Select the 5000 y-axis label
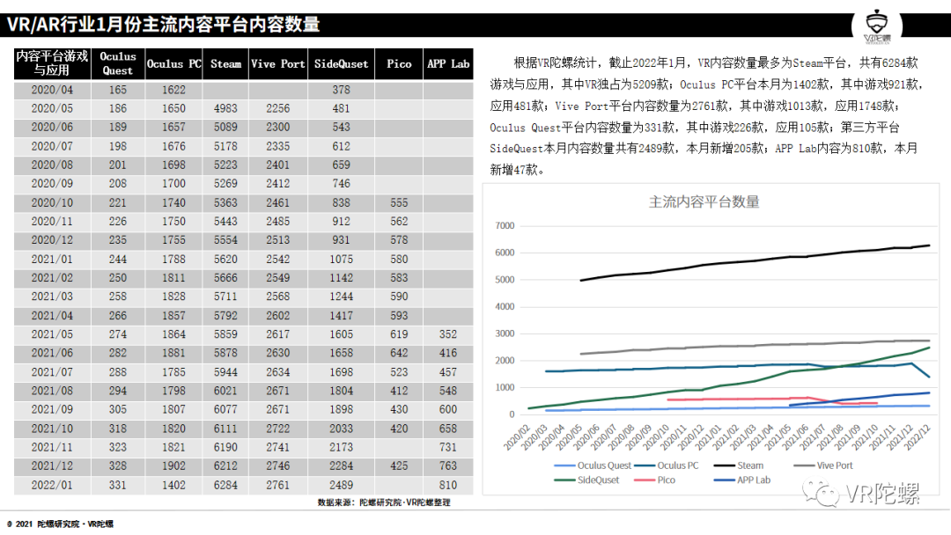The image size is (951, 535). (x=505, y=279)
